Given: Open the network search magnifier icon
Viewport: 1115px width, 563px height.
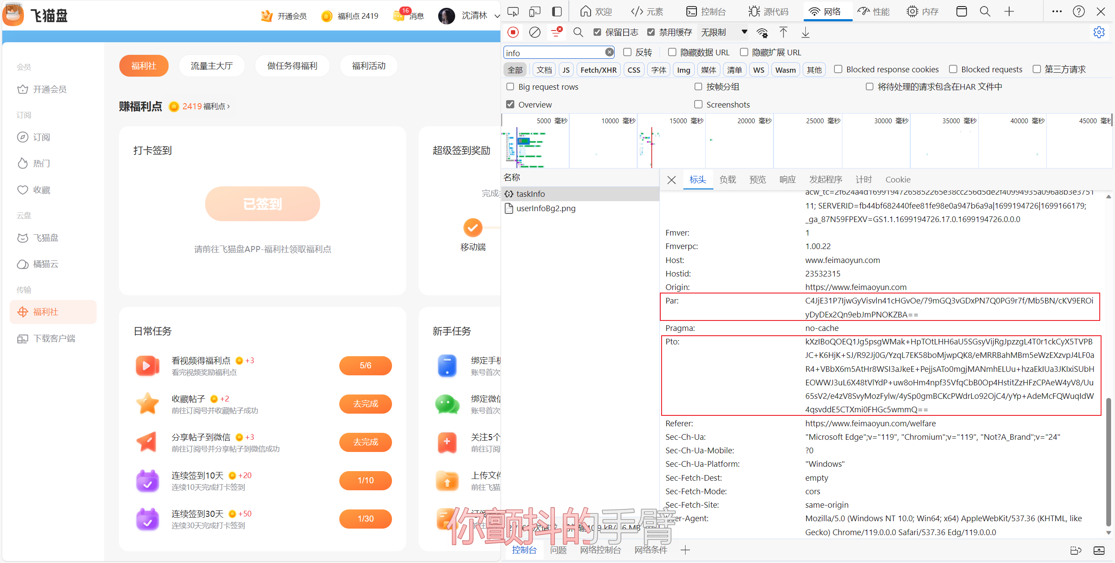Looking at the screenshot, I should tap(578, 32).
